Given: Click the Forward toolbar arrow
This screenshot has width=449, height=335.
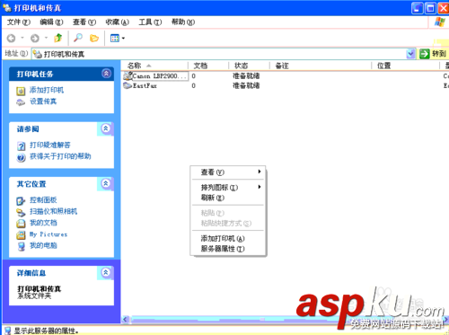Looking at the screenshot, I should pos(35,38).
